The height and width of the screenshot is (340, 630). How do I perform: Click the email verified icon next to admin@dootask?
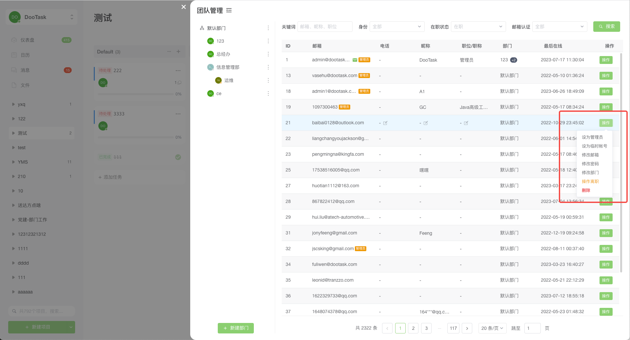[355, 60]
